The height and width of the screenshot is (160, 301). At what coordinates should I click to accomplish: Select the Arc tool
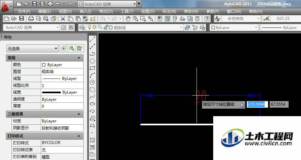[92, 75]
